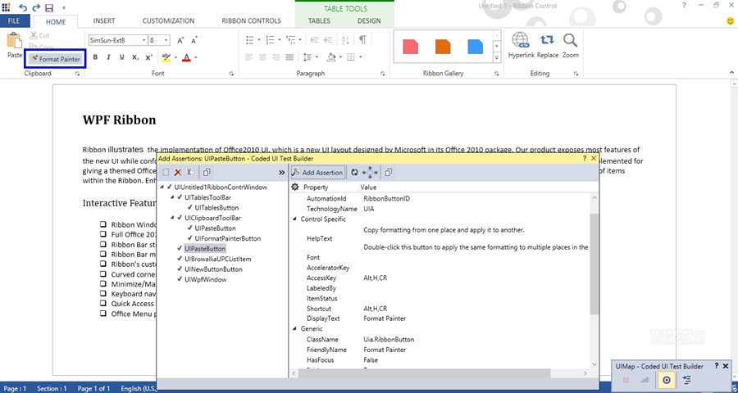738x393 pixels.
Task: Click the Format Painter button
Action: (x=55, y=59)
